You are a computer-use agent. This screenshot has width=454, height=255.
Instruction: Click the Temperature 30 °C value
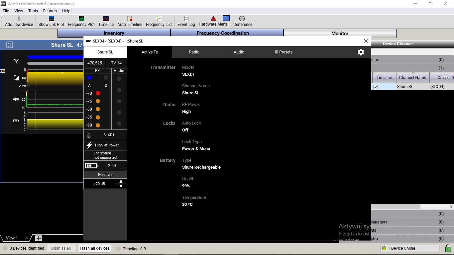tap(187, 205)
